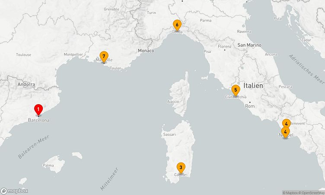Click the upper marker 4 beside Benevent

[x=287, y=124]
